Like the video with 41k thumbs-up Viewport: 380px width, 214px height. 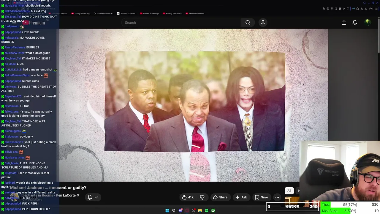click(188, 197)
